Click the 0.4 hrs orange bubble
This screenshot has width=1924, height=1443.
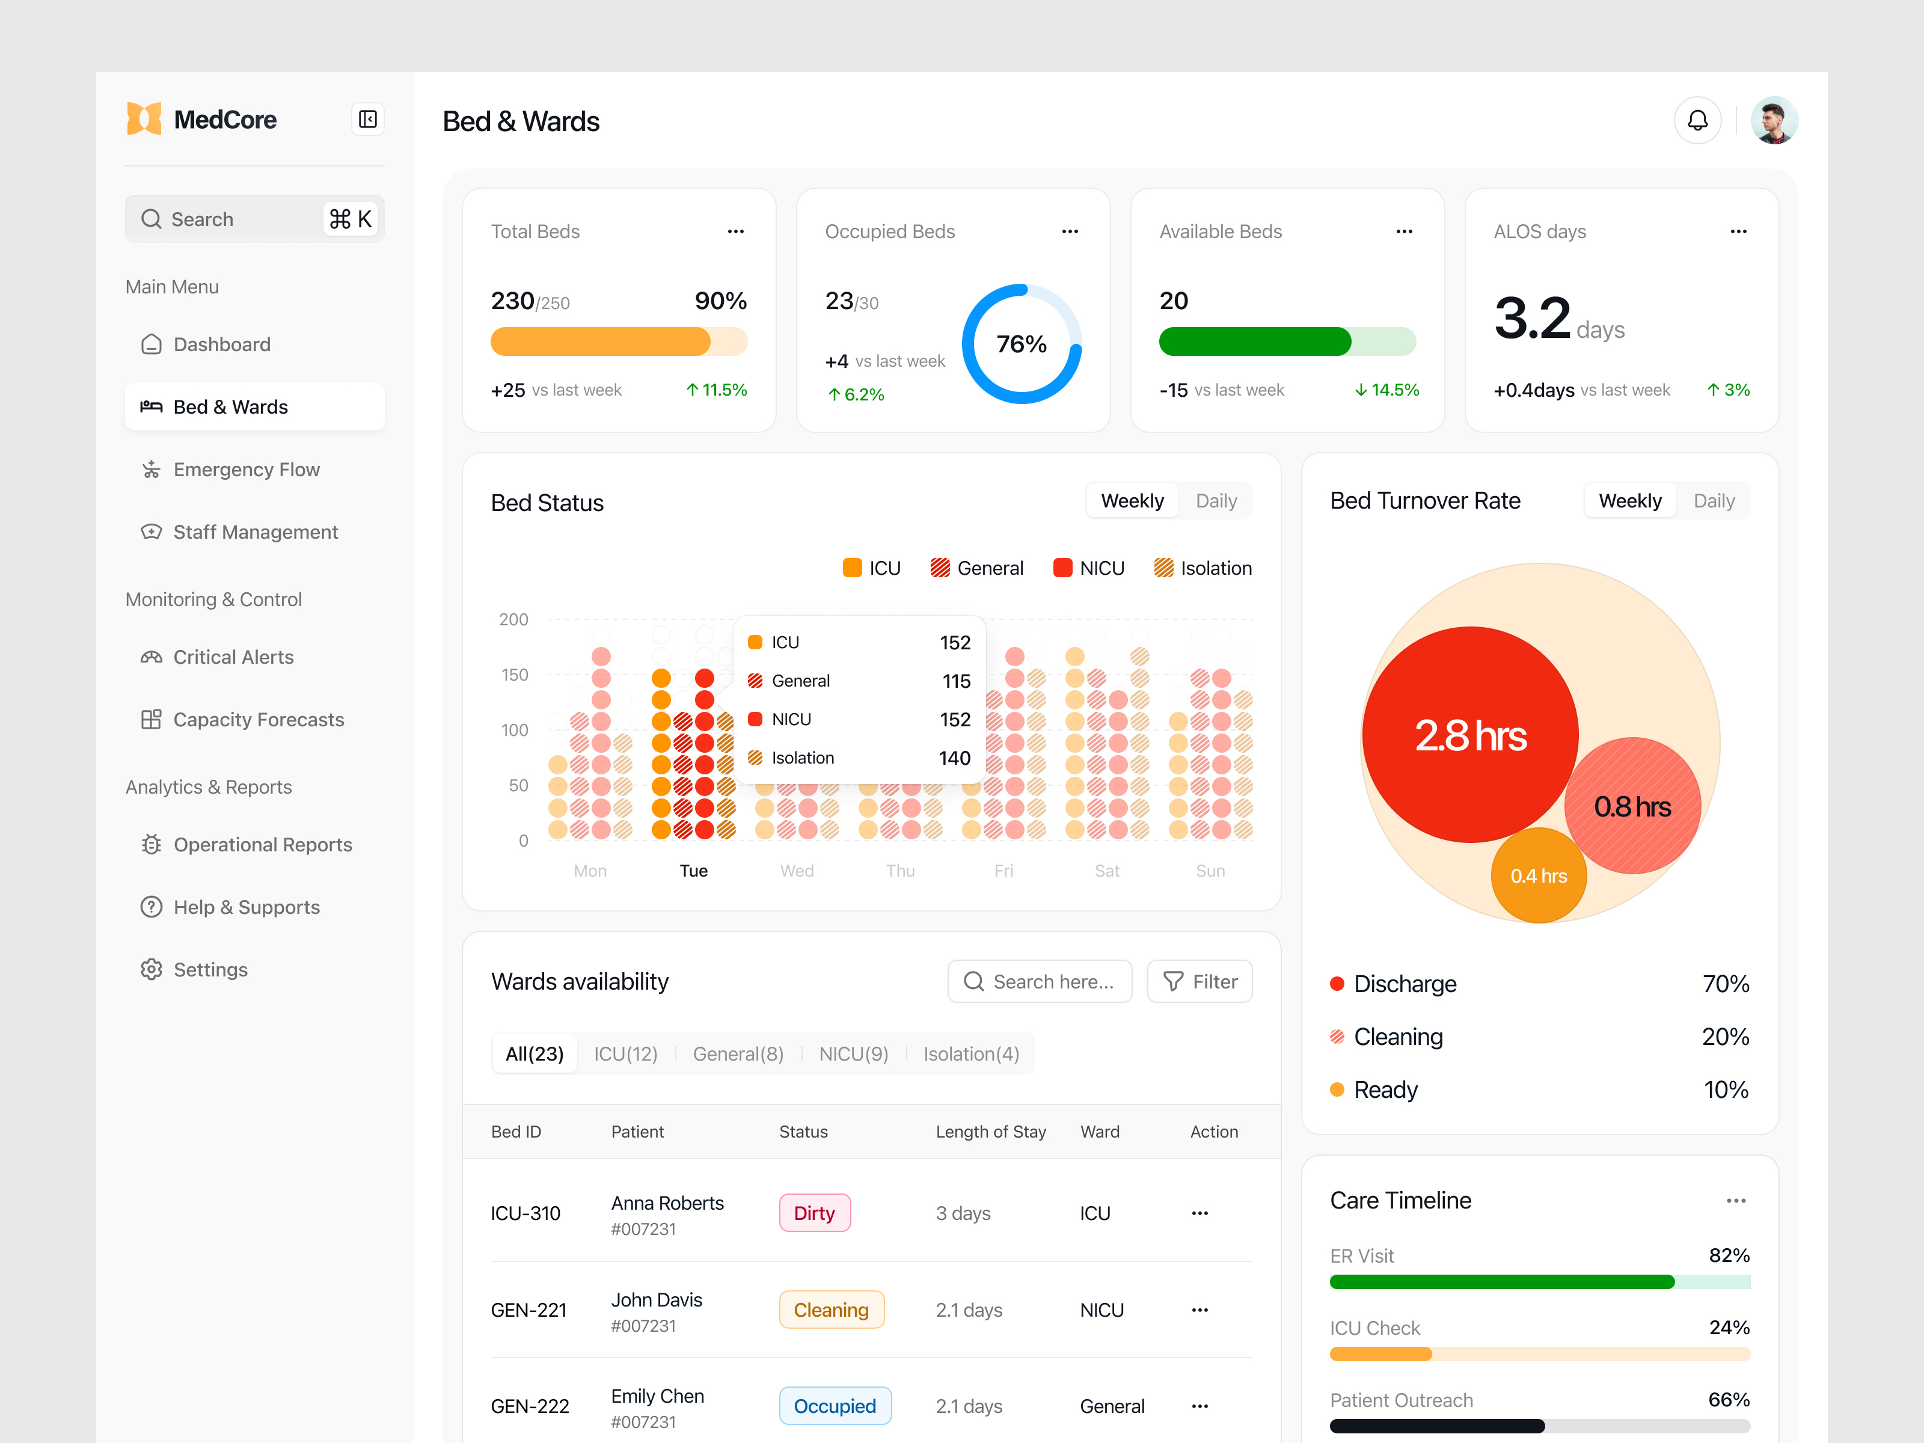(1539, 876)
